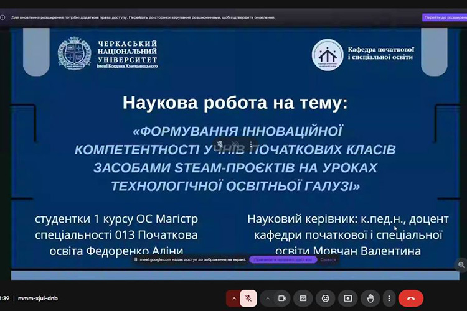Image resolution: width=467 pixels, height=311 pixels.
Task: Click the hide link in sharing notification
Action: tap(328, 259)
